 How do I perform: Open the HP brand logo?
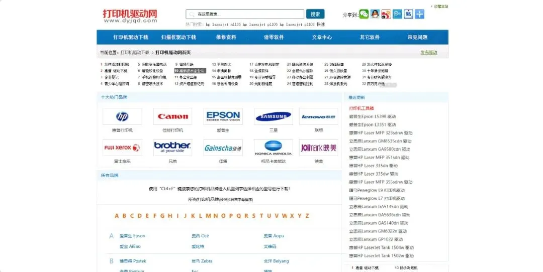[x=122, y=116]
